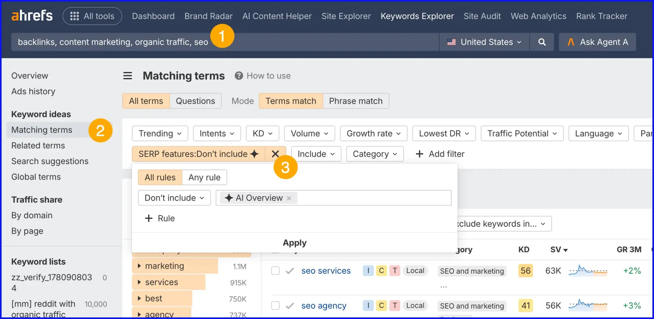This screenshot has height=319, width=654.
Task: Expand the marketing term group
Action: pos(139,266)
